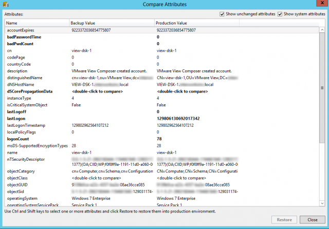Select the name attribute row
The width and height of the screenshot is (329, 229).
pos(162,152)
